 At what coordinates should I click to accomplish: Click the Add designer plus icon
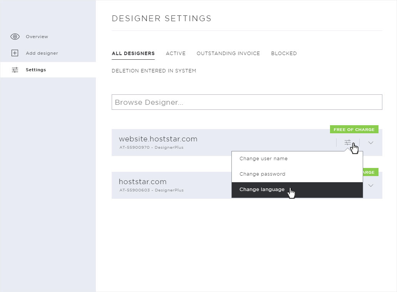[15, 53]
